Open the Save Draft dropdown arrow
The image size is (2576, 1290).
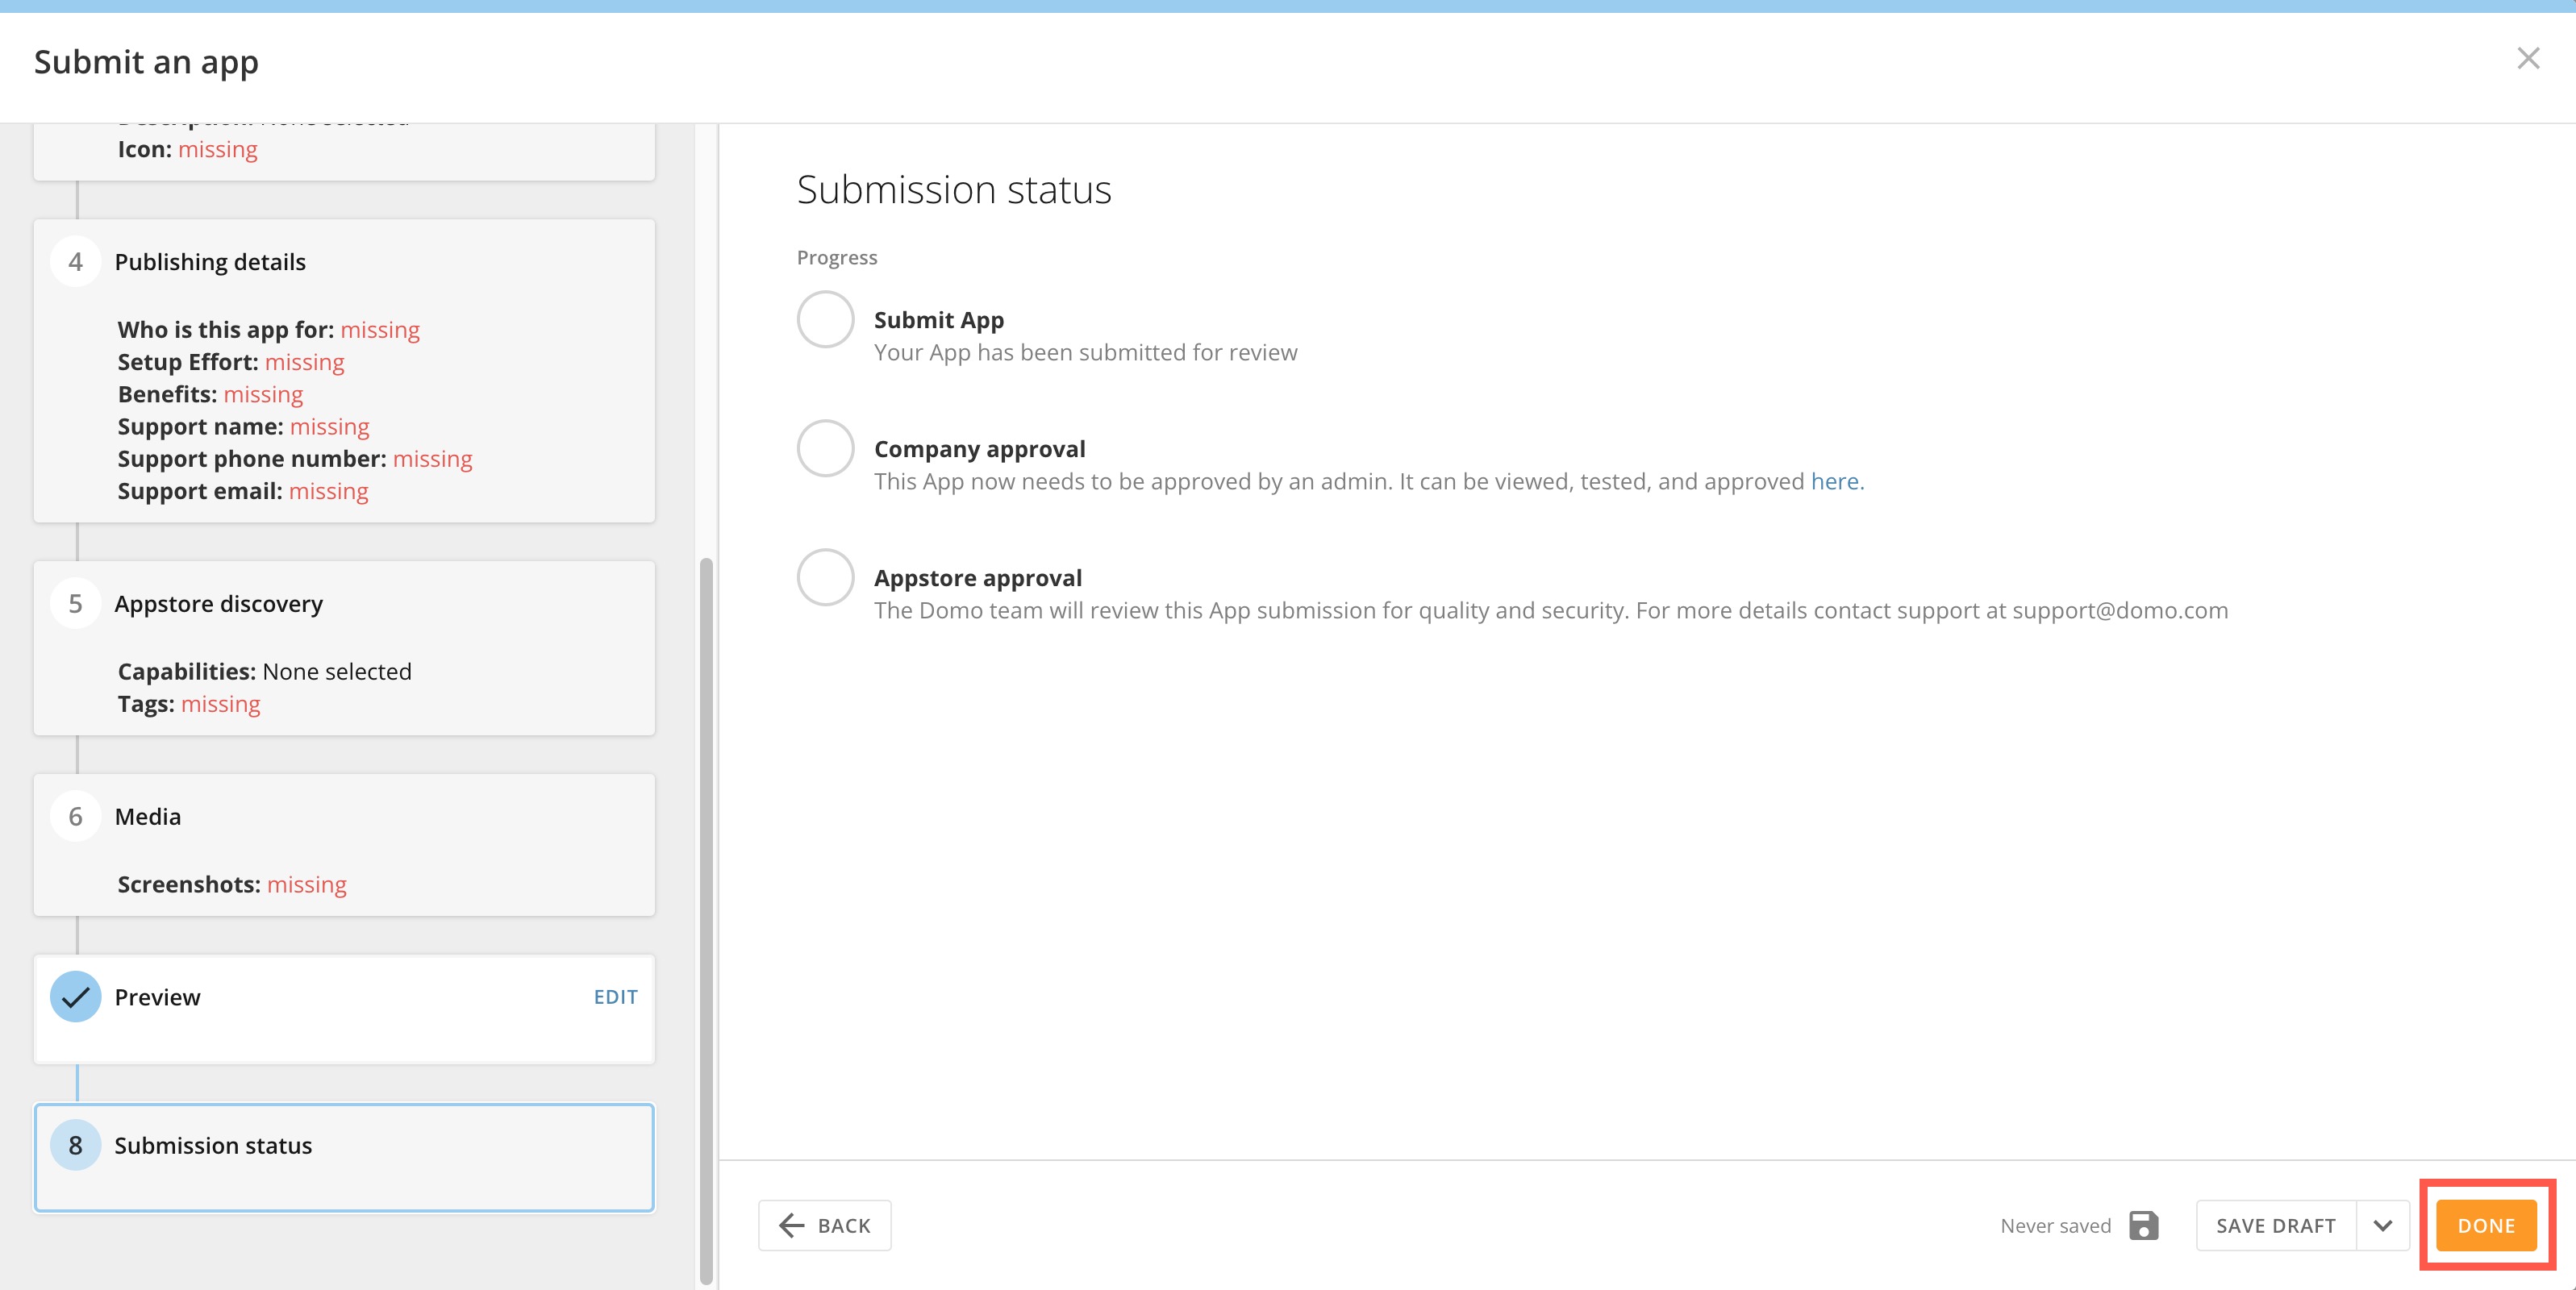(2383, 1225)
